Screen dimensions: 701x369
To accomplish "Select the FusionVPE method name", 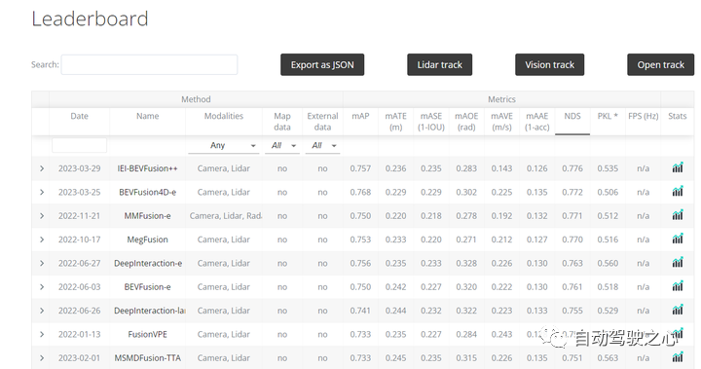I will tap(148, 335).
